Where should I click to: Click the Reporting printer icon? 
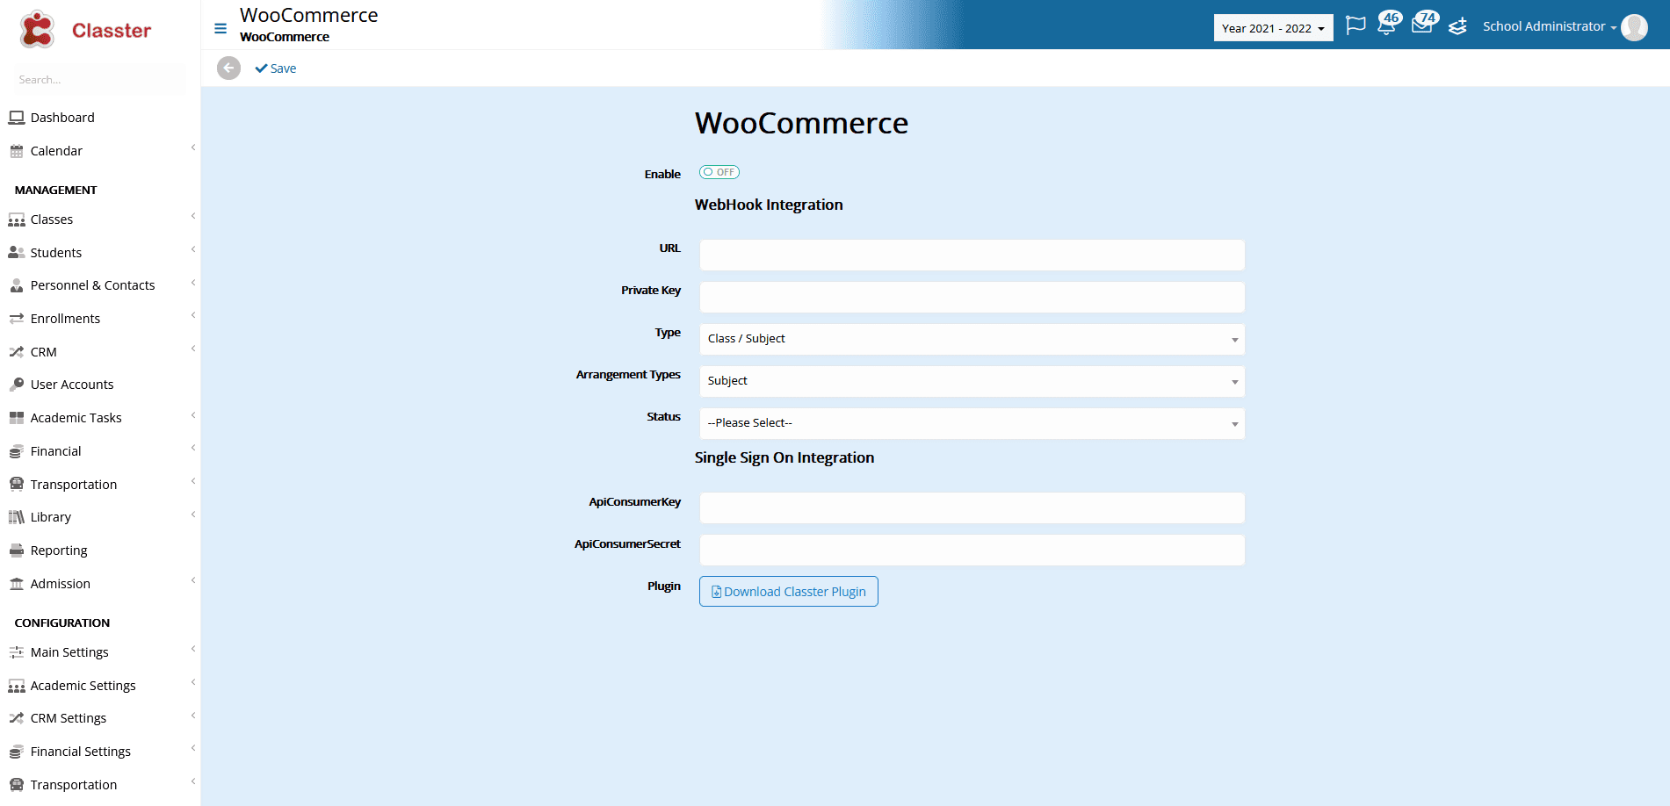[x=17, y=551]
